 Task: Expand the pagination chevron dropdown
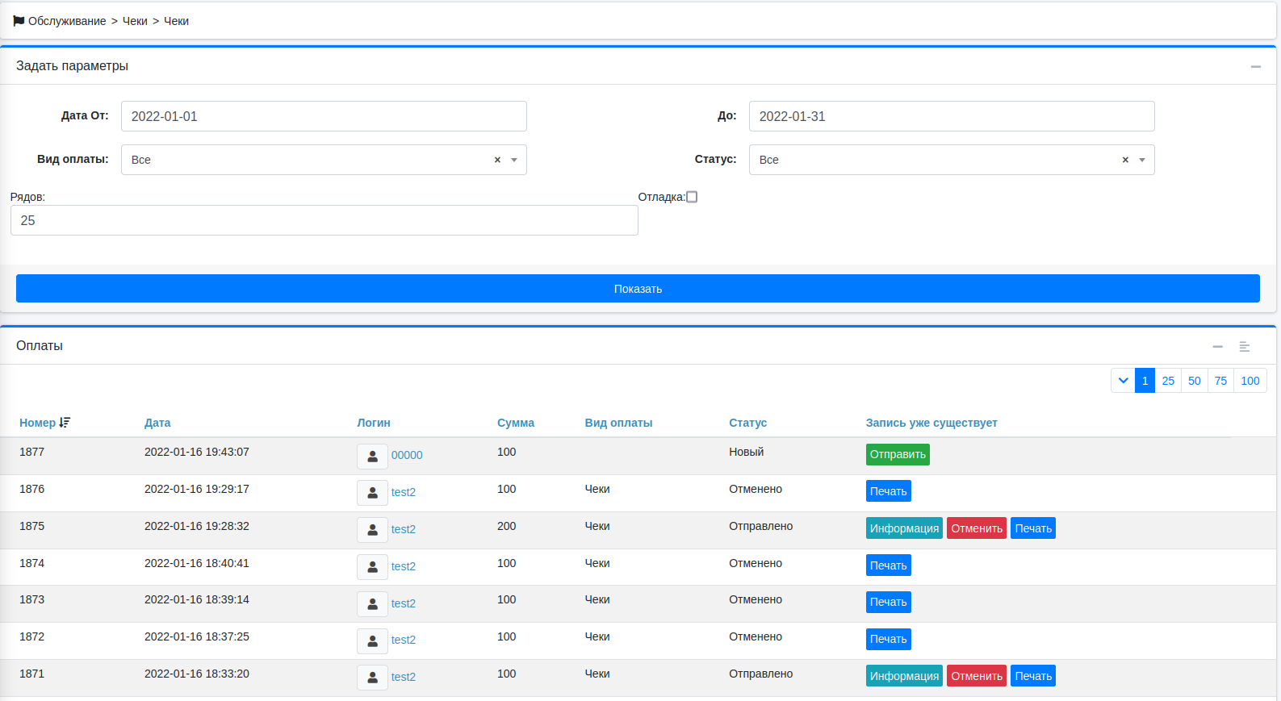click(x=1123, y=381)
